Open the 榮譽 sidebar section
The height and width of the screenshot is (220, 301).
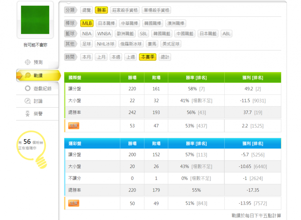[x=37, y=114]
